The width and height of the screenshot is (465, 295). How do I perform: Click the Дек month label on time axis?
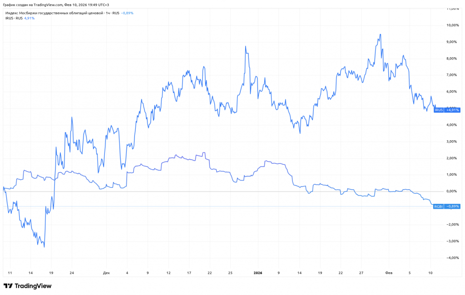(106, 273)
